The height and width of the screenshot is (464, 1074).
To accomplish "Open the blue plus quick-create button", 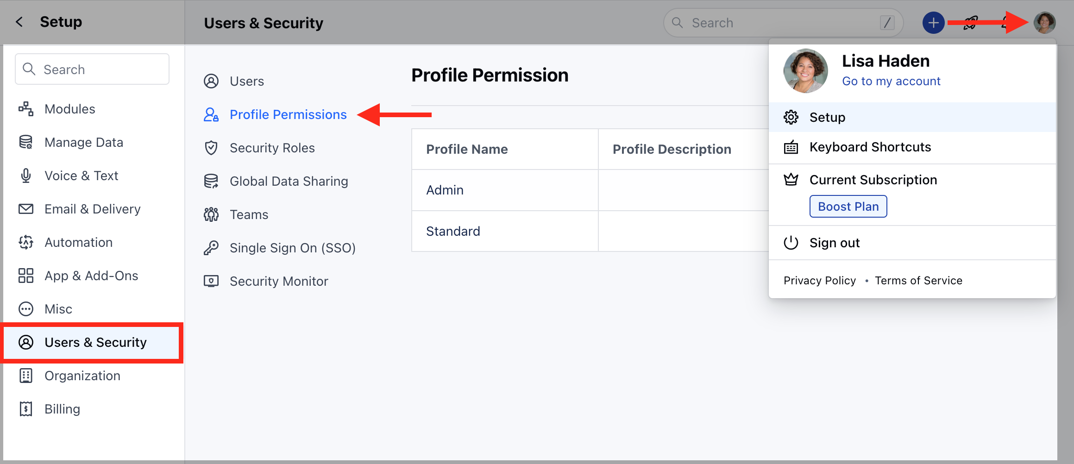I will tap(933, 22).
